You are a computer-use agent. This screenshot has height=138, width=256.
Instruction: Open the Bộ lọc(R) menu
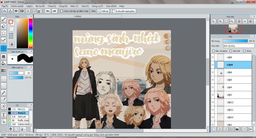tap(40, 6)
